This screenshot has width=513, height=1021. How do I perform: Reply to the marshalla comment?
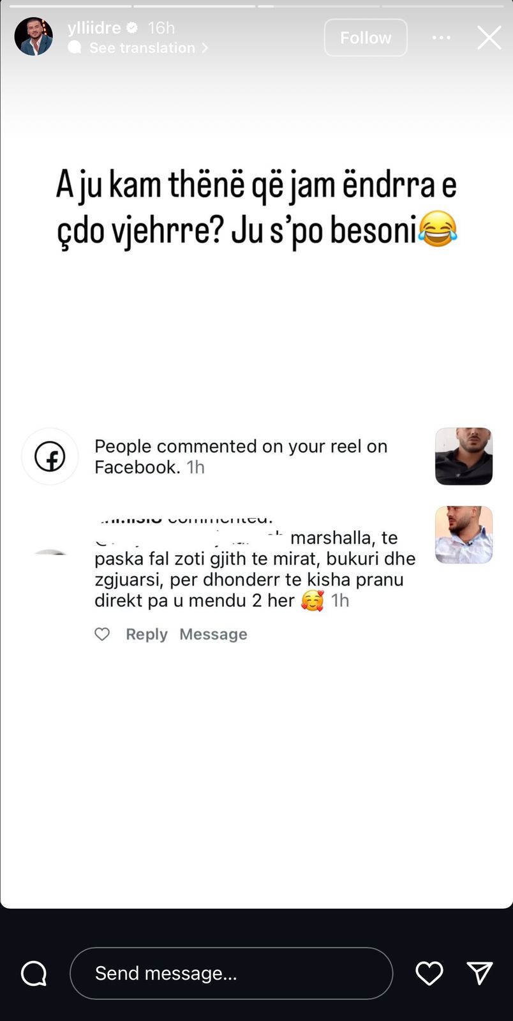(x=147, y=634)
